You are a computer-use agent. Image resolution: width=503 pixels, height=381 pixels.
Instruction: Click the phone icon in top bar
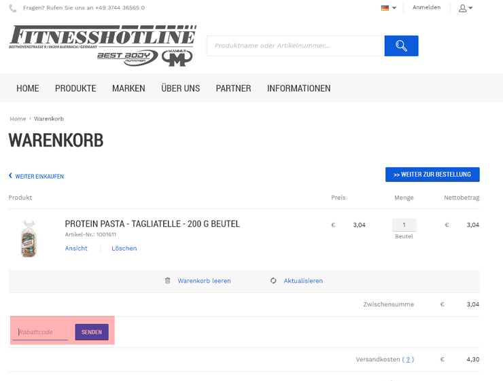point(13,8)
